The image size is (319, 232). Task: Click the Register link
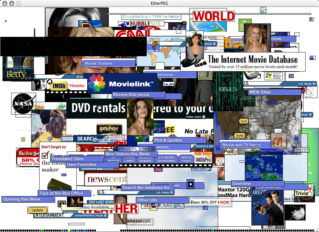[78, 86]
